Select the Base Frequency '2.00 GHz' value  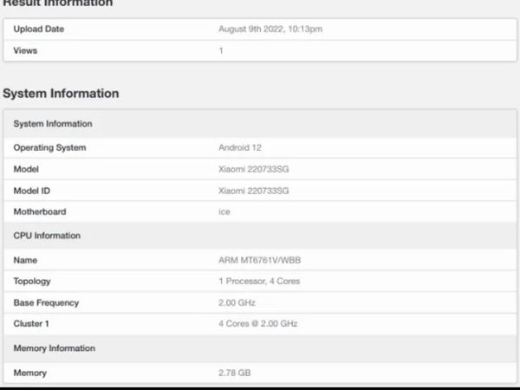[x=237, y=302]
